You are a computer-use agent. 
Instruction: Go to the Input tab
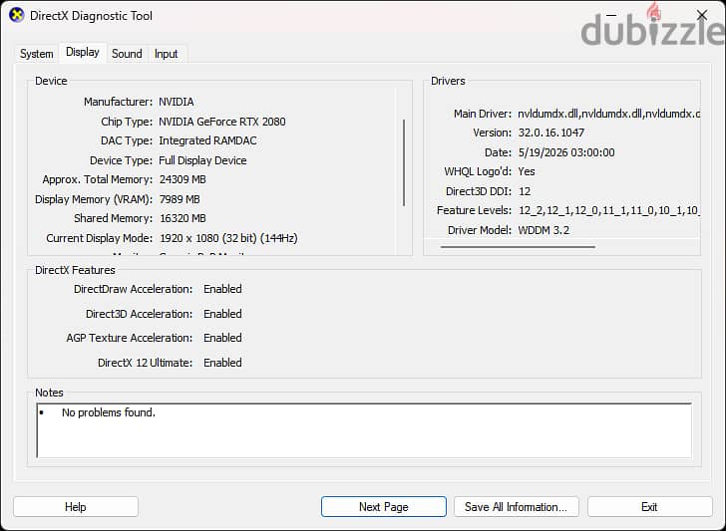pyautogui.click(x=166, y=54)
